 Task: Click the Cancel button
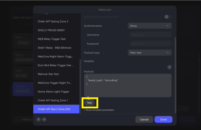[x=144, y=119]
